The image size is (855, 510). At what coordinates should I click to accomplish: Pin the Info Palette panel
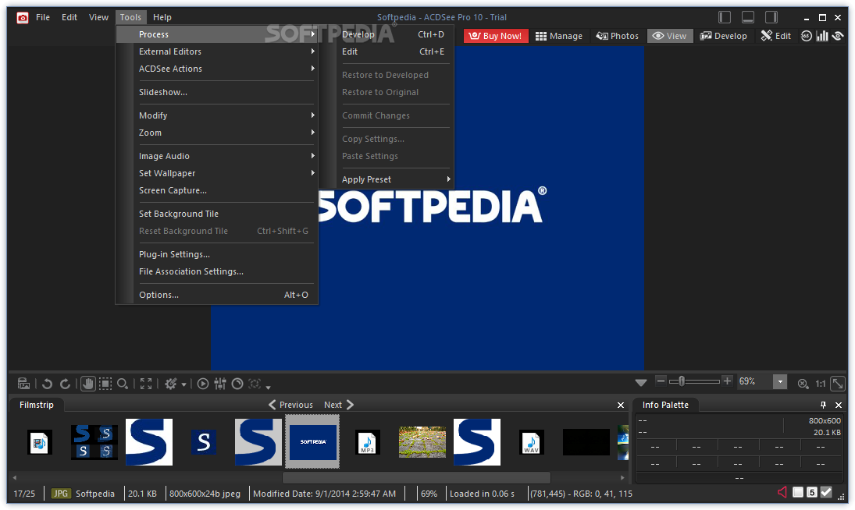(823, 405)
